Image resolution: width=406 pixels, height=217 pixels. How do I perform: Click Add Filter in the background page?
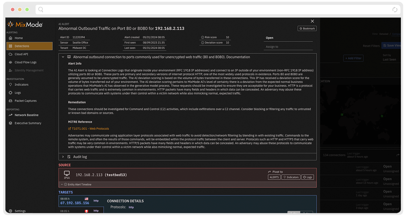353,58
